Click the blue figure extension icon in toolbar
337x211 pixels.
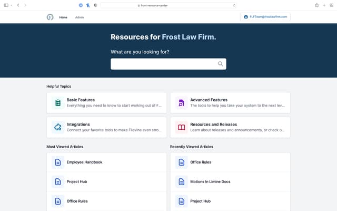tap(88, 5)
